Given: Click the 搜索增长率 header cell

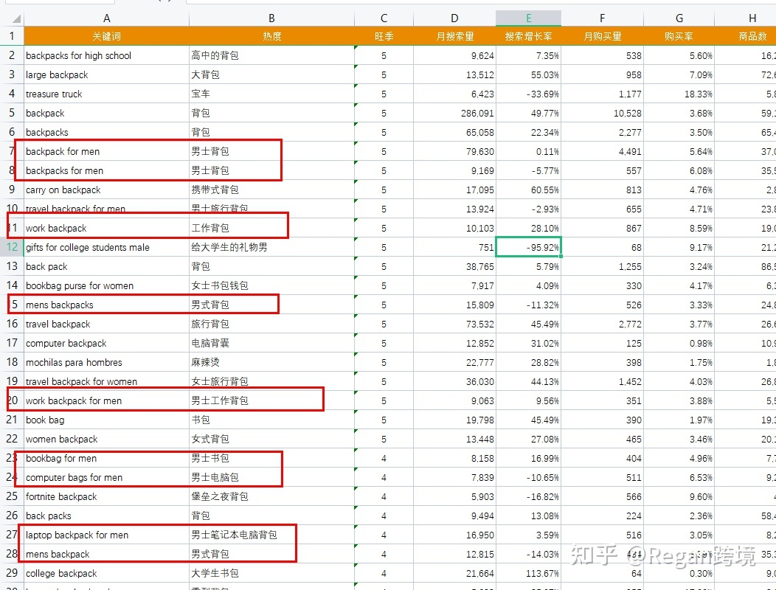Looking at the screenshot, I should (528, 36).
